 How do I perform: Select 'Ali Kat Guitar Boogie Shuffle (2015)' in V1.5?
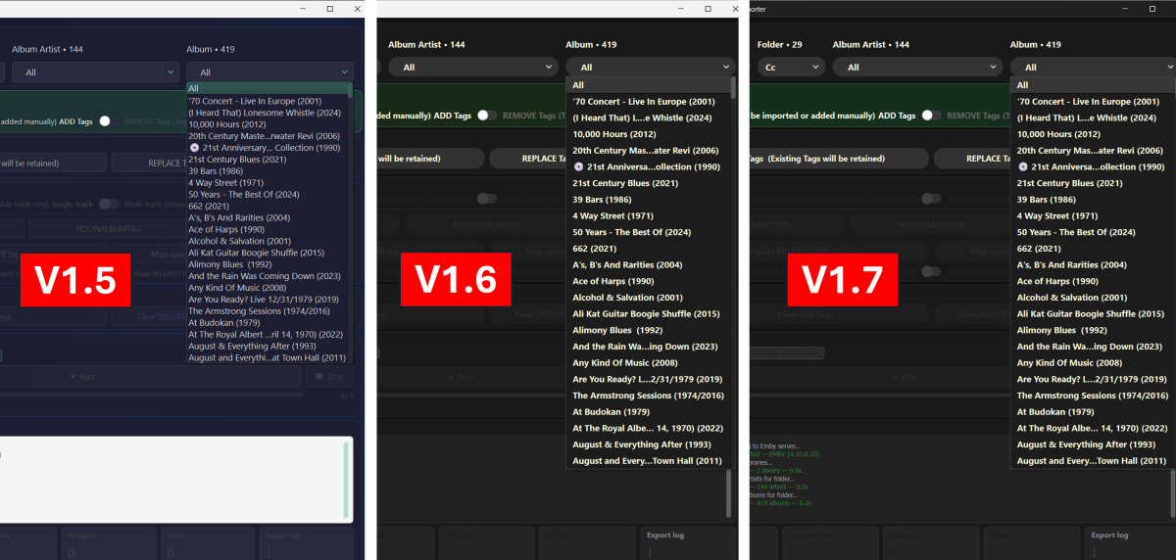tap(268, 253)
